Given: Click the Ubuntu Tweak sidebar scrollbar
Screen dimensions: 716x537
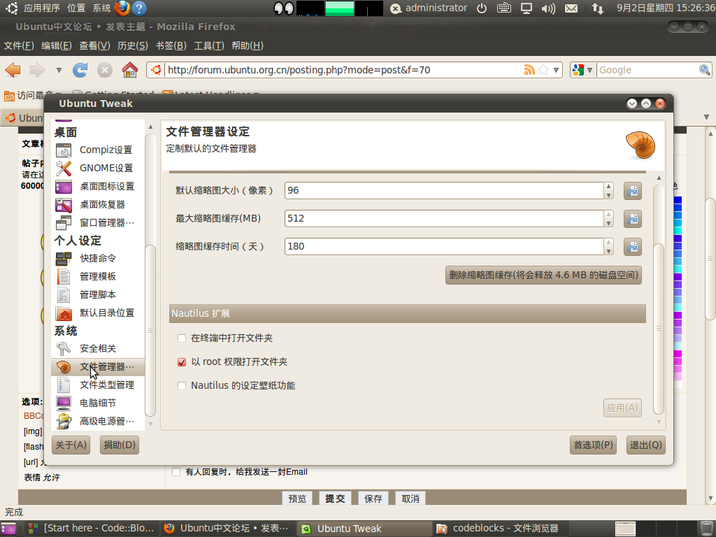Looking at the screenshot, I should click(x=150, y=331).
